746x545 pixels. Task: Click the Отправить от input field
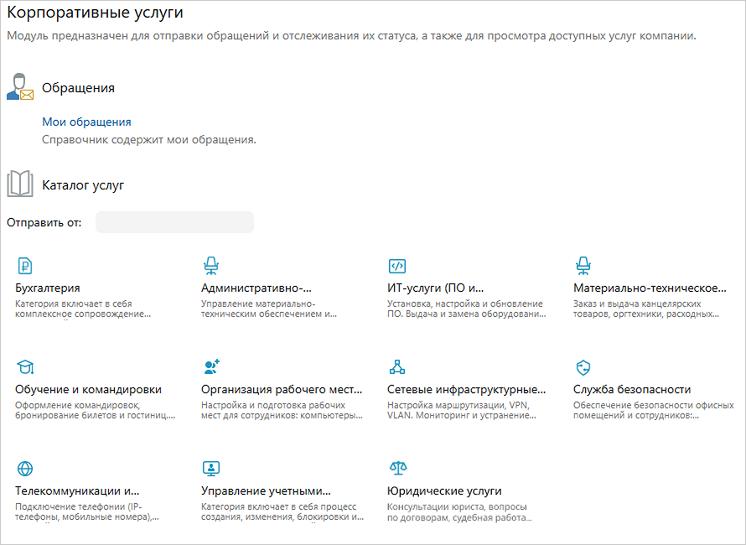[x=174, y=222]
